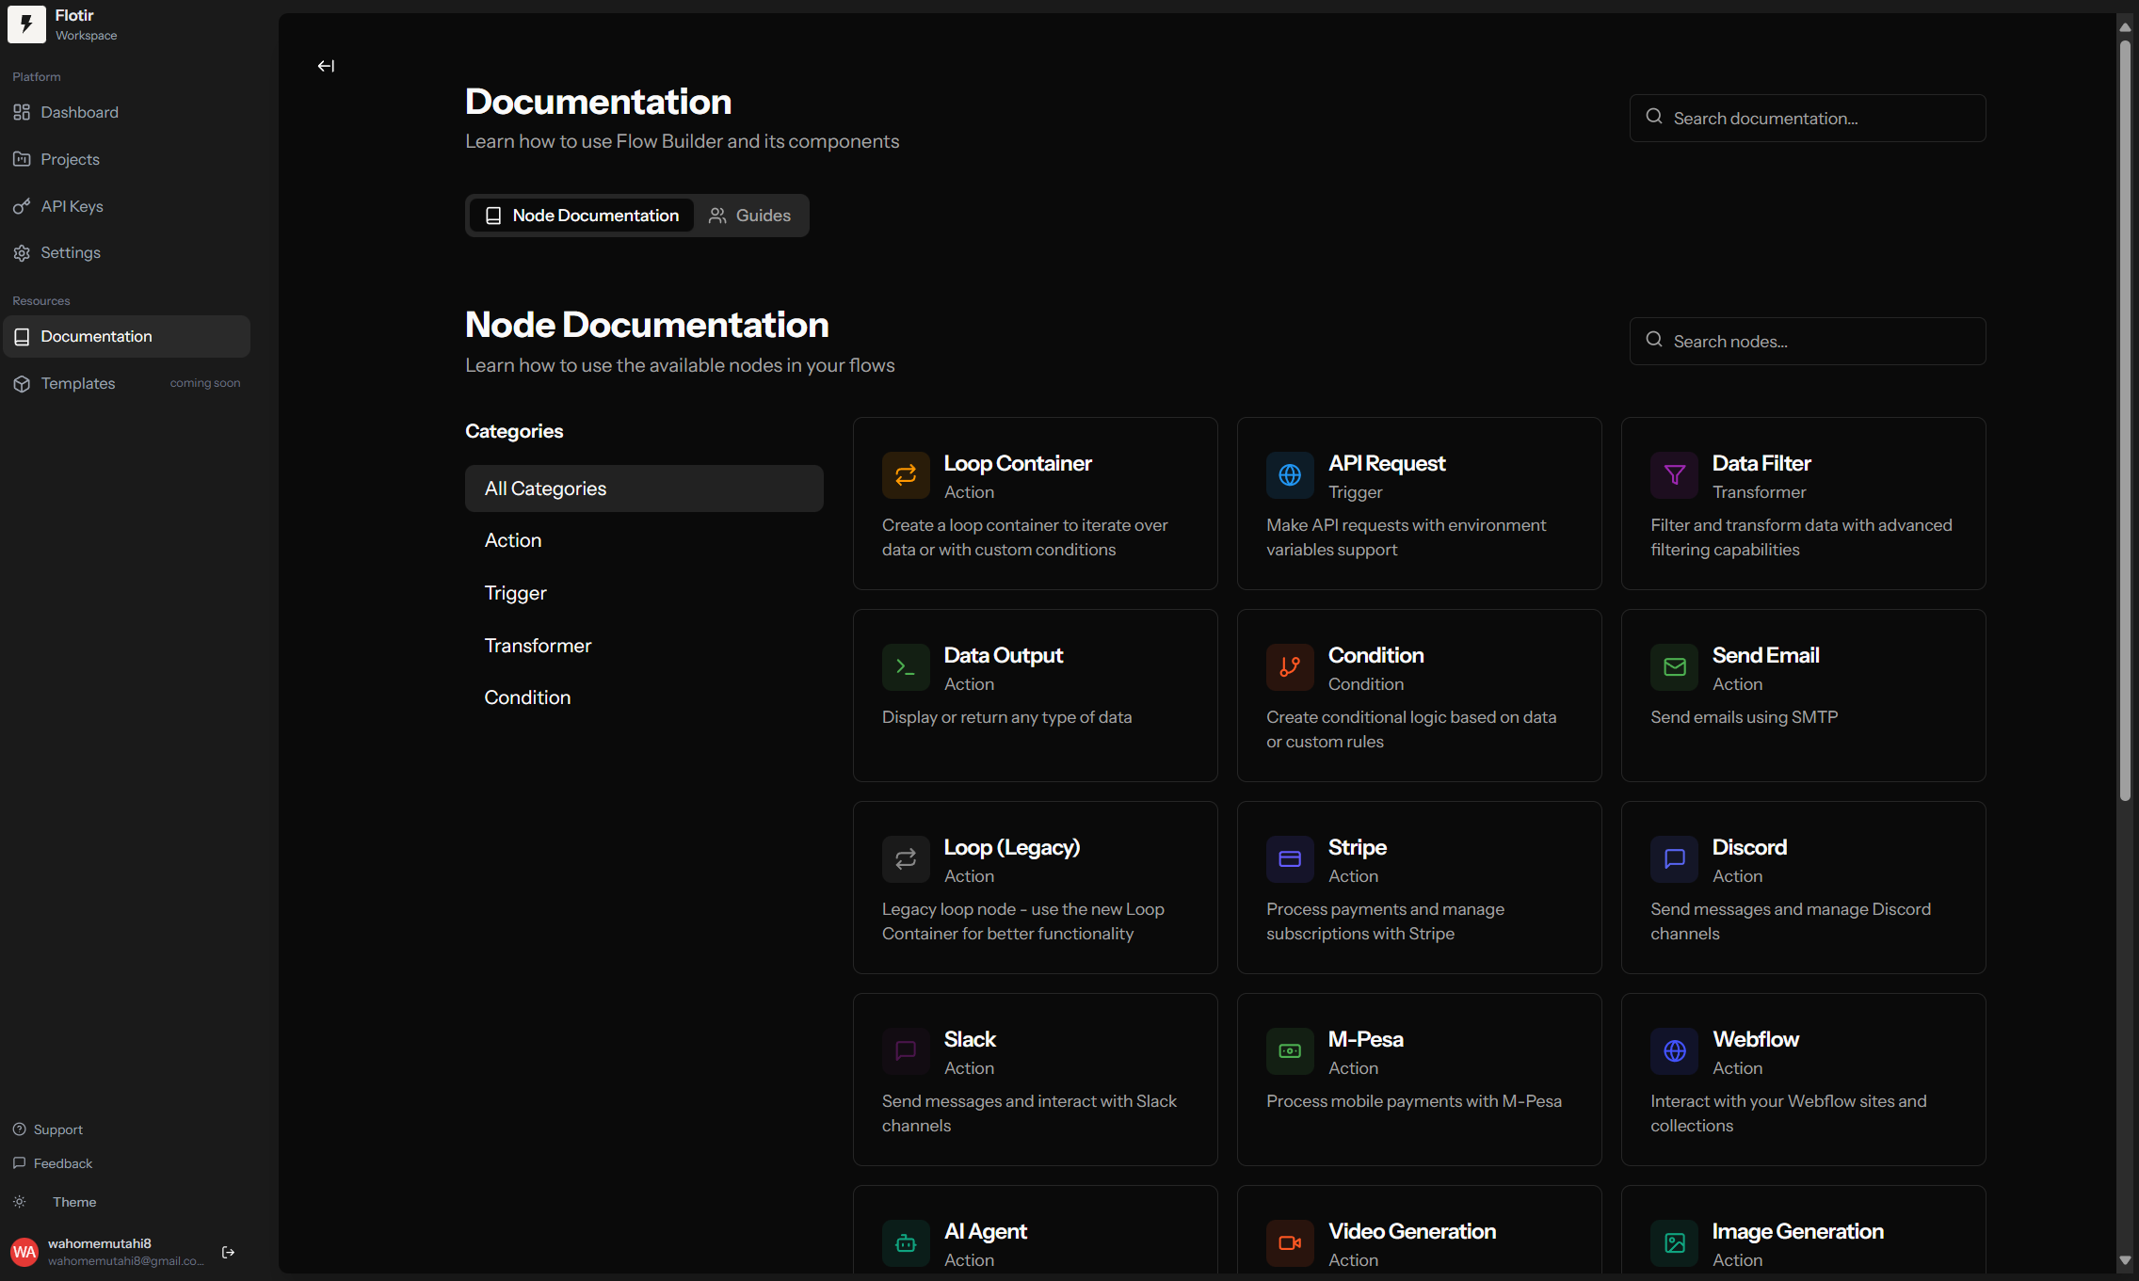Click the Loop Container orange loop icon
Screen dimensions: 2139x1281
pos(905,475)
